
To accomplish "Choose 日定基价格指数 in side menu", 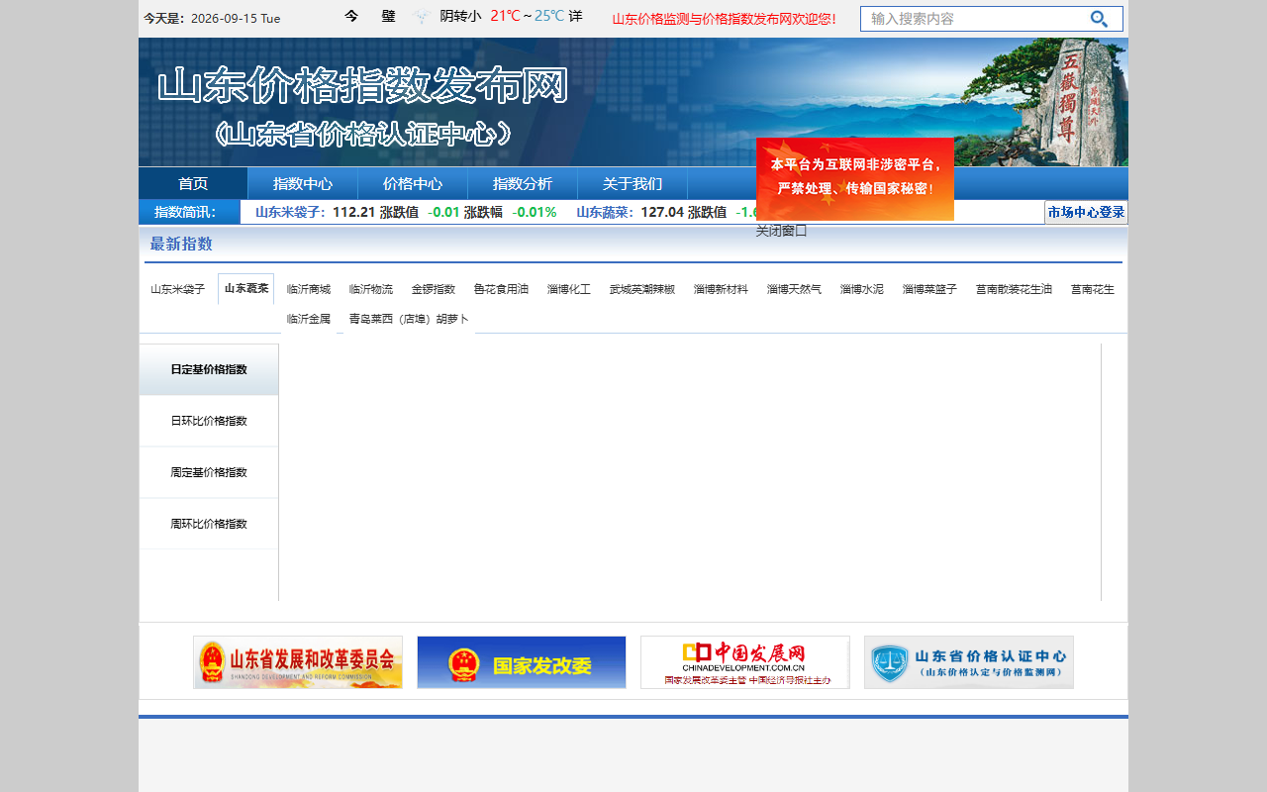I will coord(209,369).
